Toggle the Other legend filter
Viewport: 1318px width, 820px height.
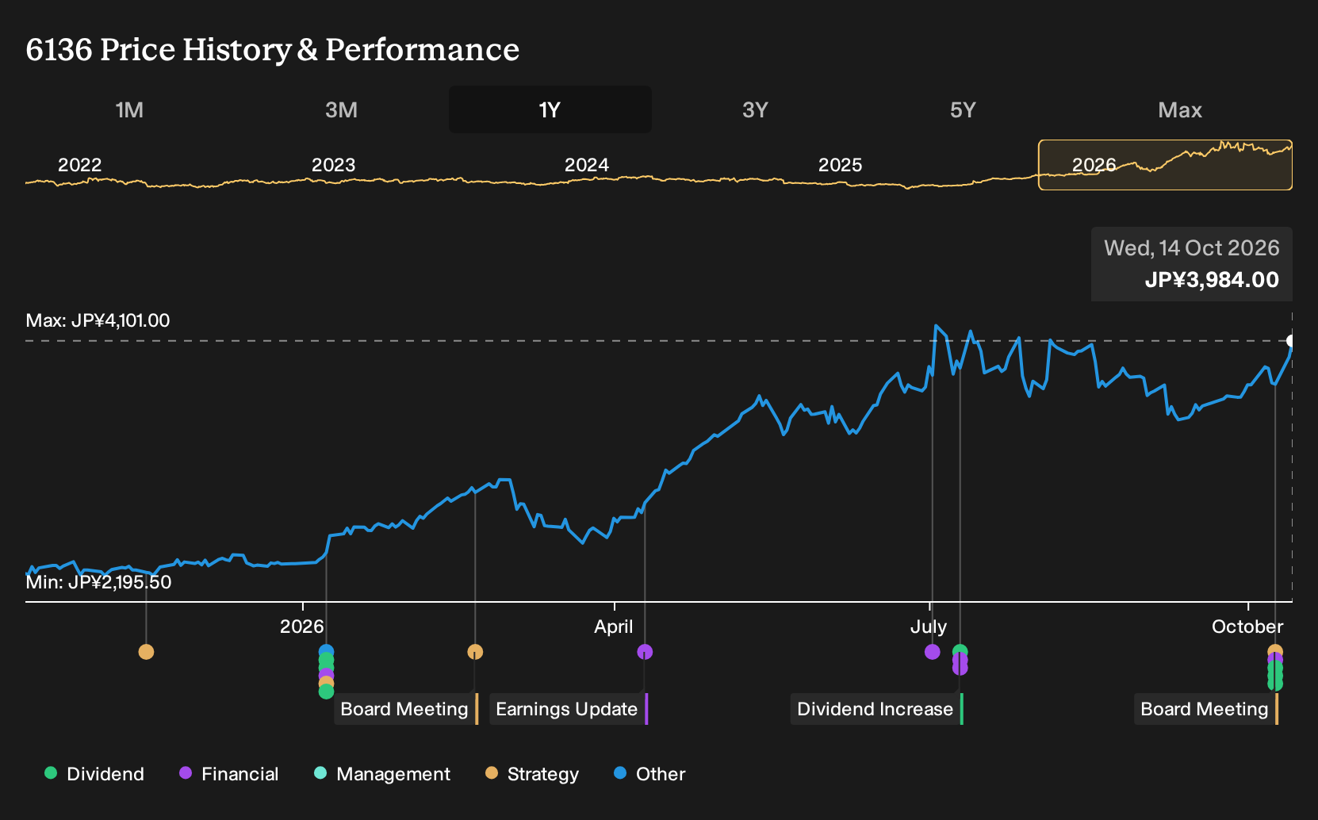click(649, 774)
